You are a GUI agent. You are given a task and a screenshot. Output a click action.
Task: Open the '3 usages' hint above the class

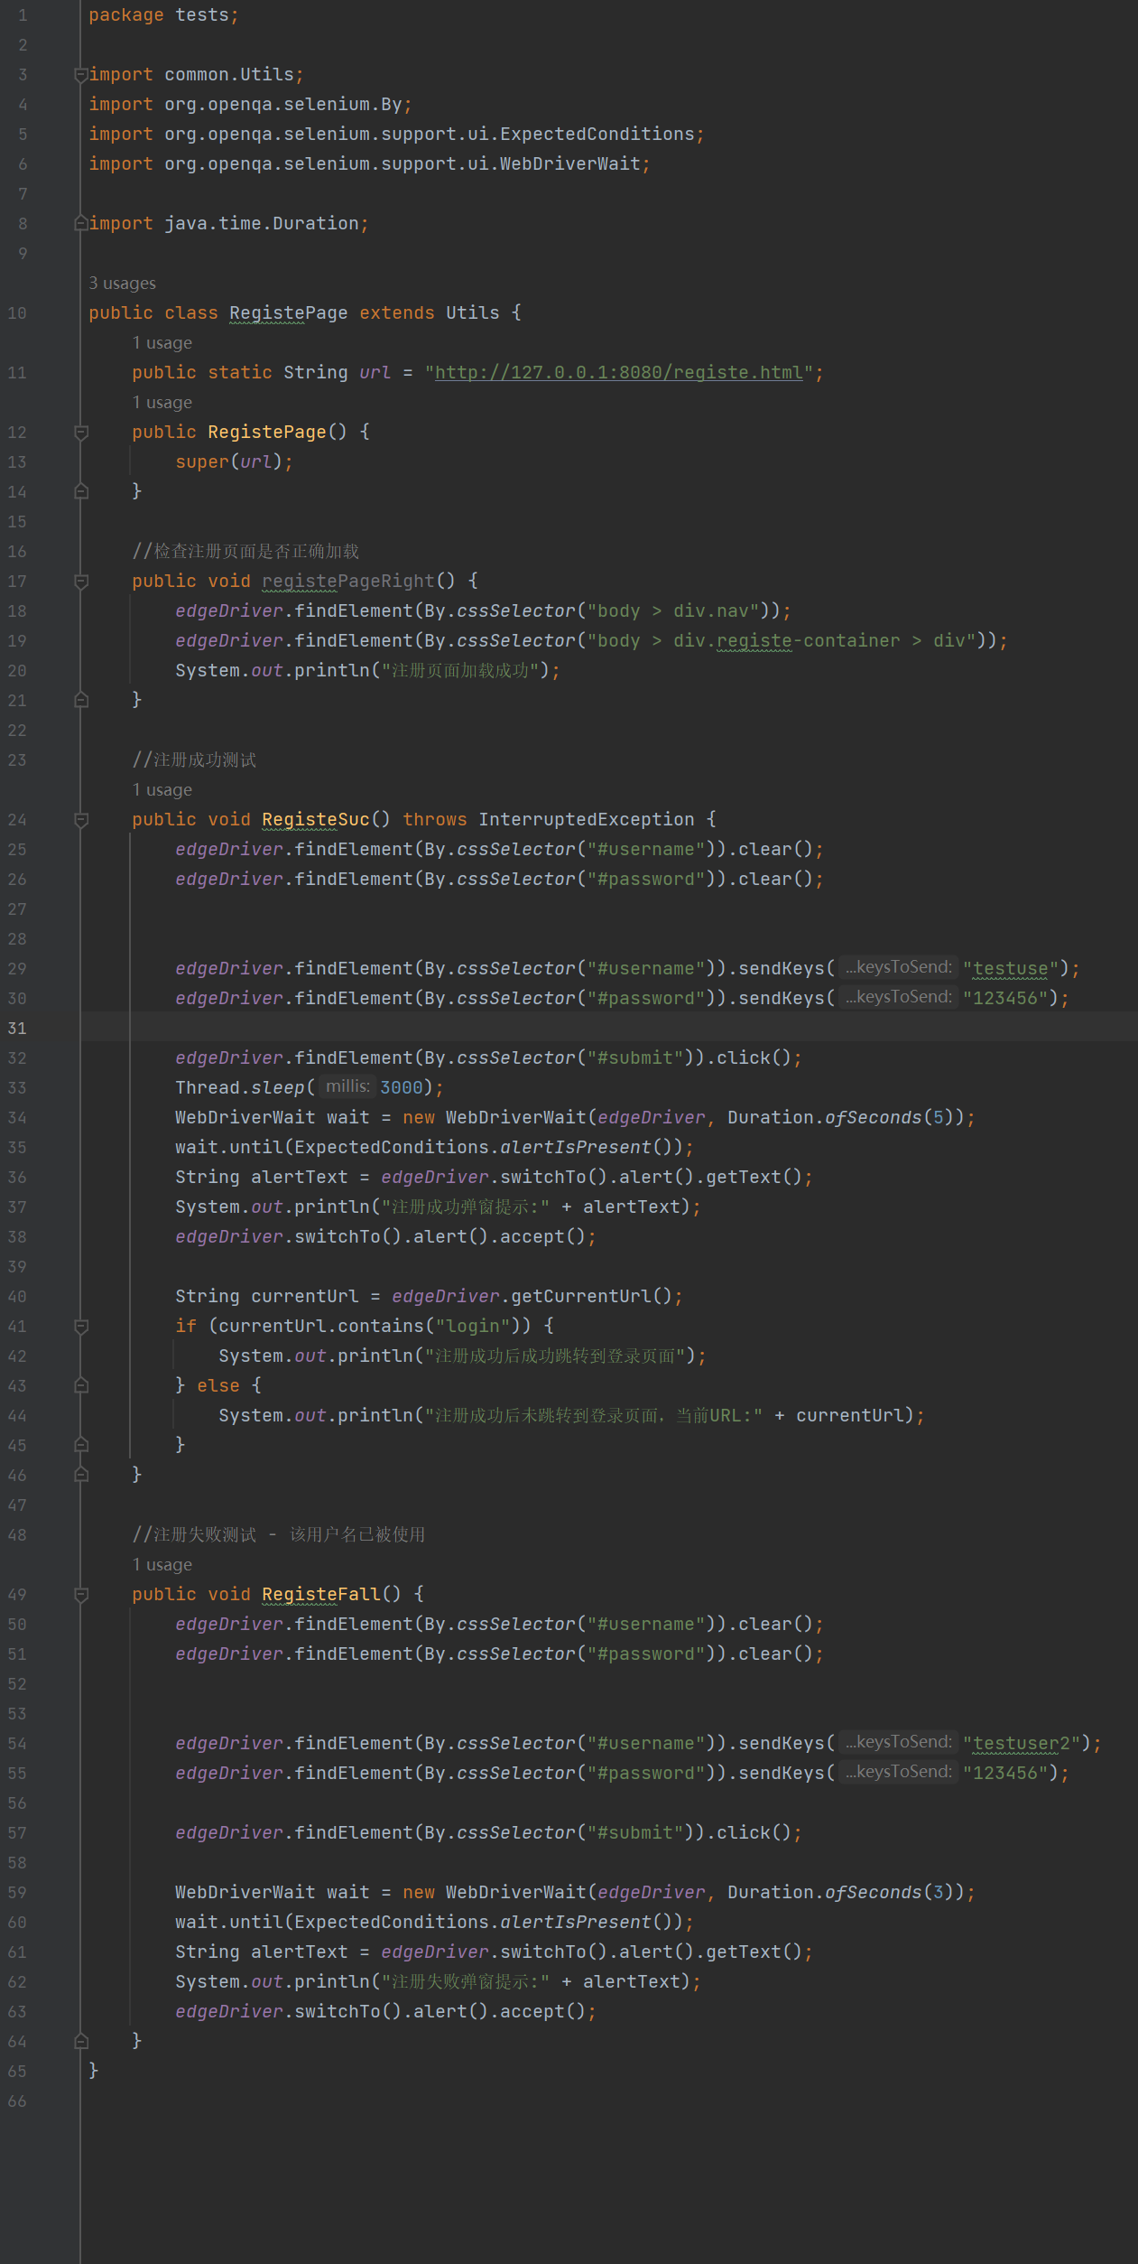(122, 284)
